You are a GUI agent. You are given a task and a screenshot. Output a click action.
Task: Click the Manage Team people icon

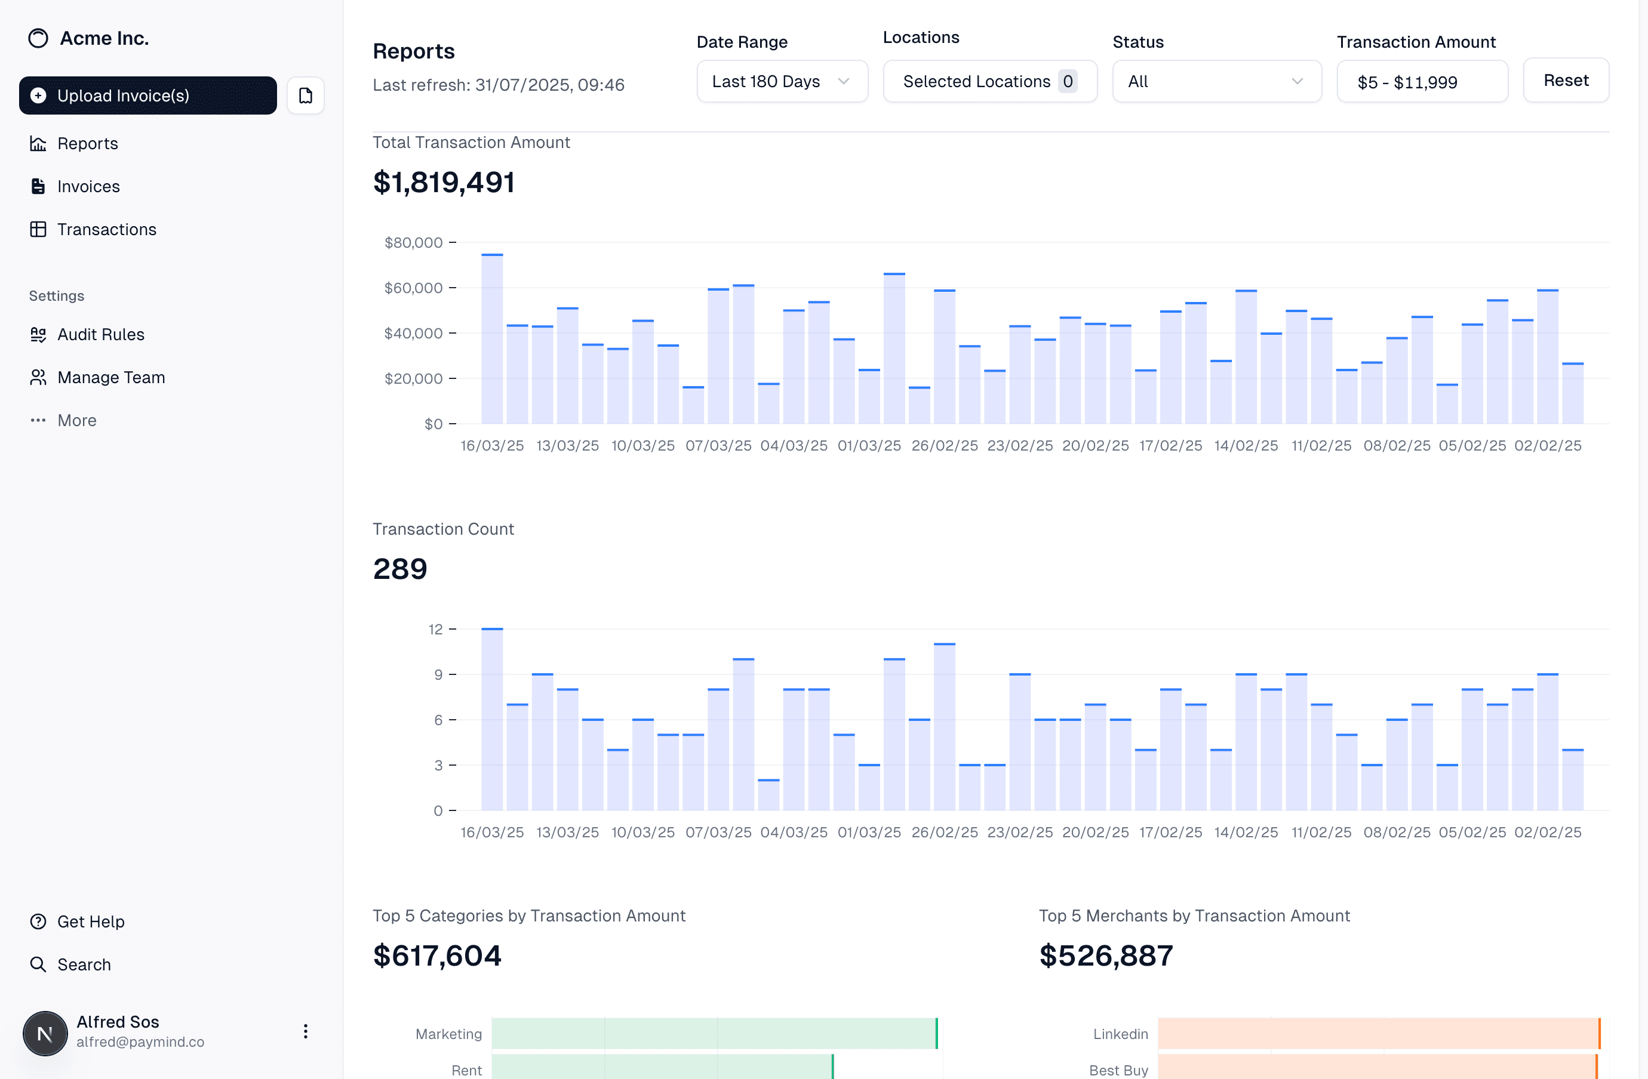click(x=38, y=377)
